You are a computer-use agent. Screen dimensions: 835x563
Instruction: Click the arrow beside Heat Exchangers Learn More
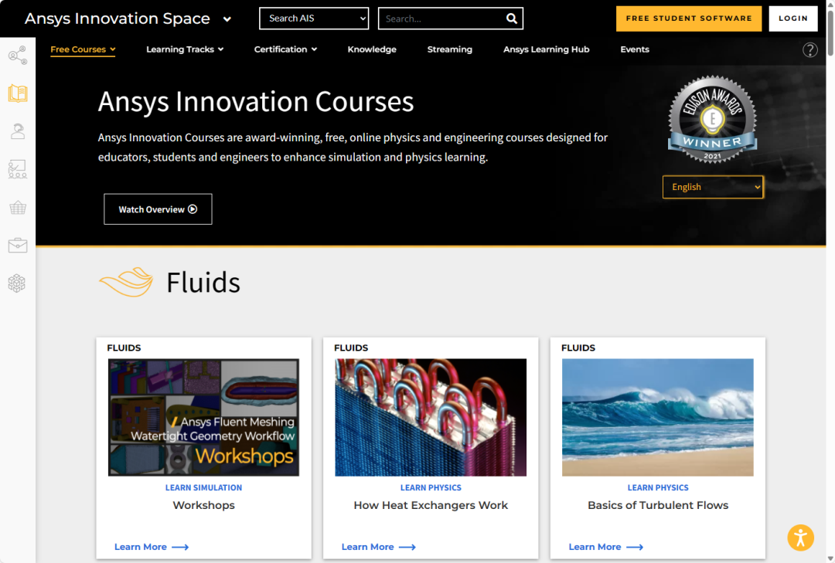[407, 547]
